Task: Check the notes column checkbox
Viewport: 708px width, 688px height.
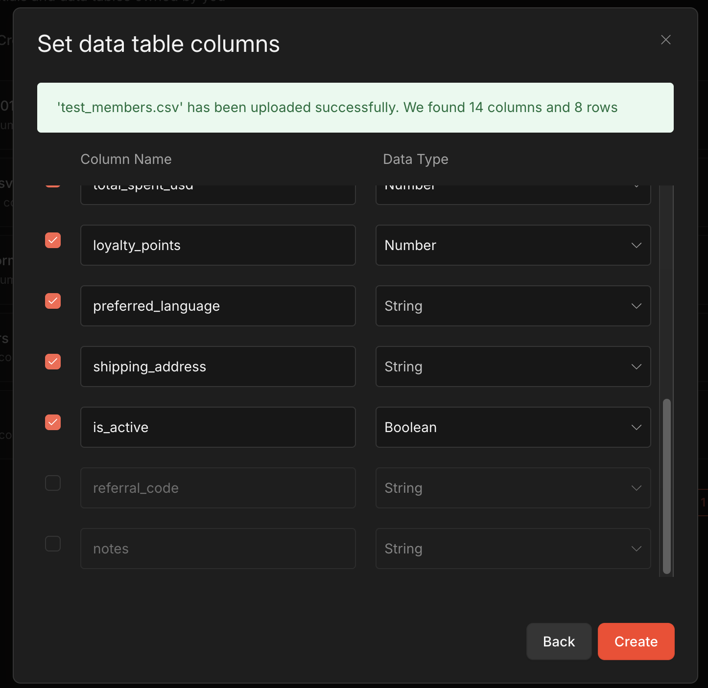Action: [53, 544]
